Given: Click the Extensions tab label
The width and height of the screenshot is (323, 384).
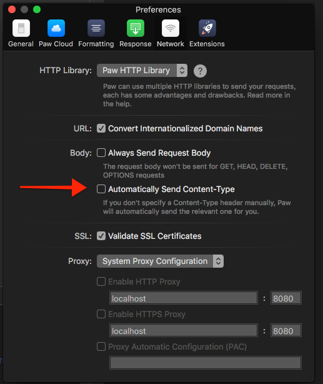Looking at the screenshot, I should coord(207,44).
